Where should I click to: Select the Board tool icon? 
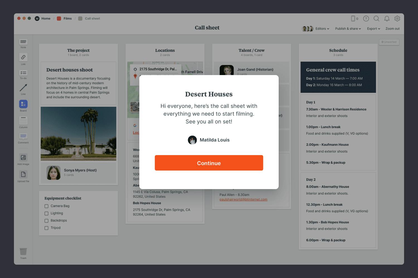pyautogui.click(x=23, y=104)
